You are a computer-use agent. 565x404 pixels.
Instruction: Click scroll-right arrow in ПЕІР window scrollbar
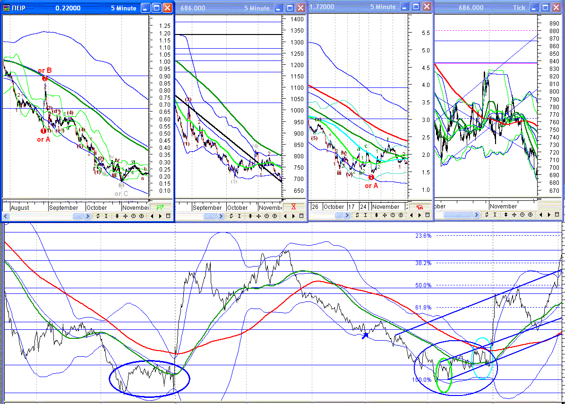point(87,216)
